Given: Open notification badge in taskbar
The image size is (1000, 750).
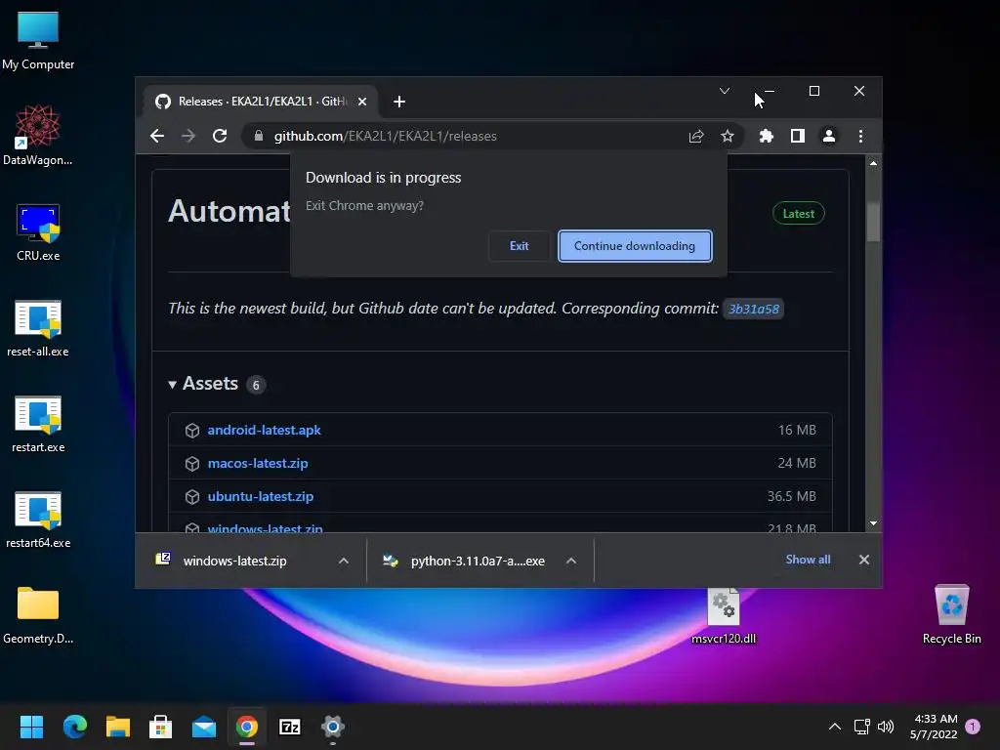Looking at the screenshot, I should pyautogui.click(x=973, y=727).
